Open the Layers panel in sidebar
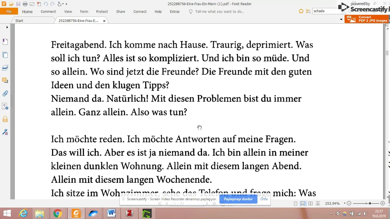The image size is (390, 219). (5, 68)
